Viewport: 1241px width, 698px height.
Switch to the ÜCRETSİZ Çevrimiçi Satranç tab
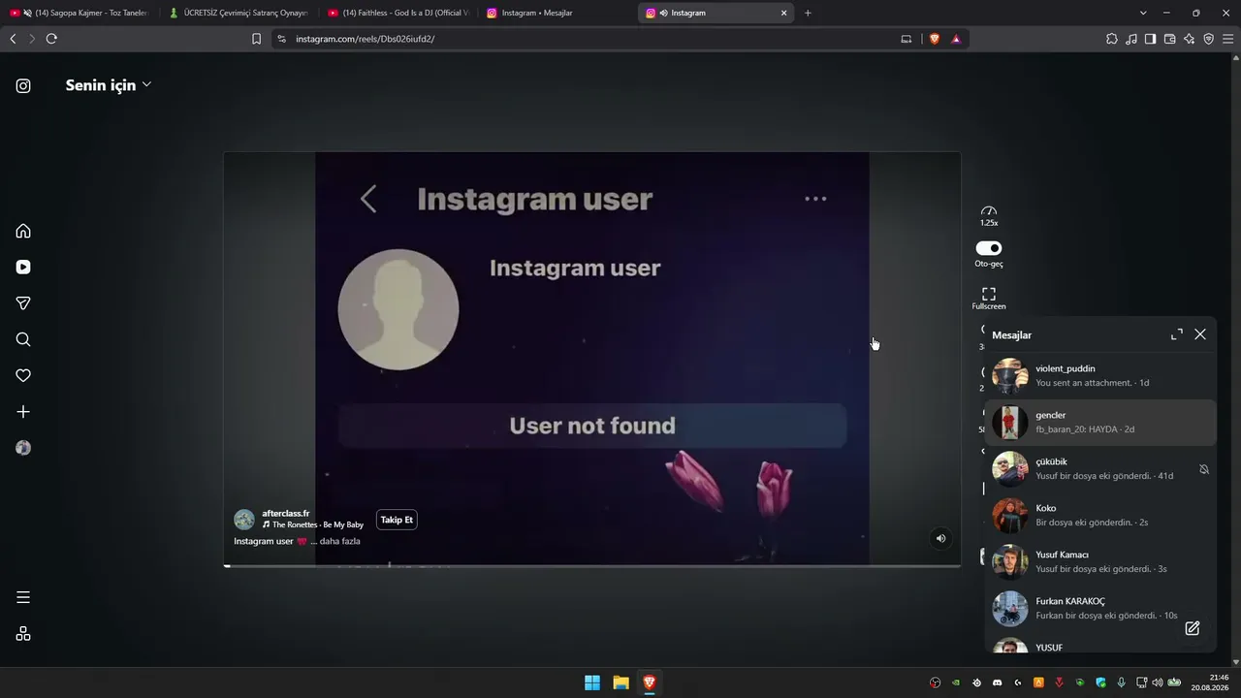pyautogui.click(x=239, y=13)
